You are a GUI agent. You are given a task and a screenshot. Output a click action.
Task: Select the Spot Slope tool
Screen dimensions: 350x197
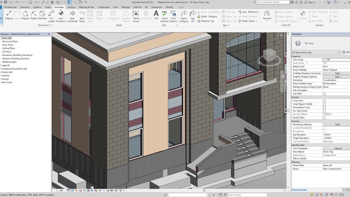pos(82,16)
